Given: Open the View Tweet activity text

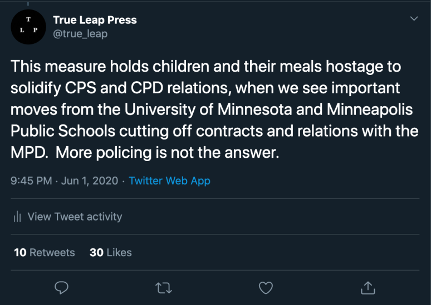Looking at the screenshot, I should pyautogui.click(x=75, y=217).
